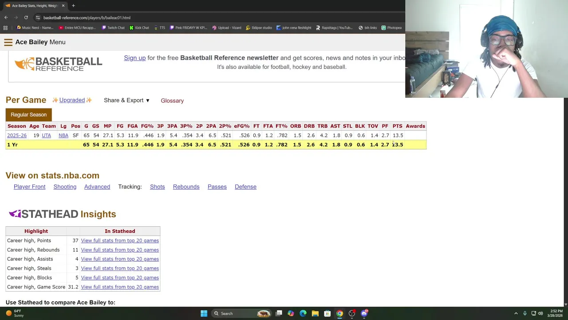The height and width of the screenshot is (320, 568).
Task: Click the Sign up newsletter link
Action: 134,58
